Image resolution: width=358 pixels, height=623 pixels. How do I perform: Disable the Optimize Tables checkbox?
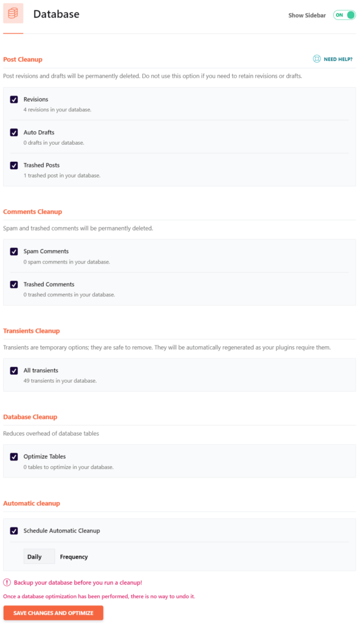coord(14,456)
